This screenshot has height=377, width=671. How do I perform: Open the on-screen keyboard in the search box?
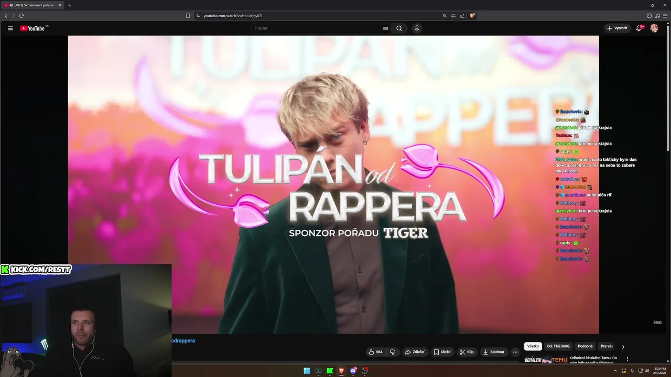coord(386,28)
